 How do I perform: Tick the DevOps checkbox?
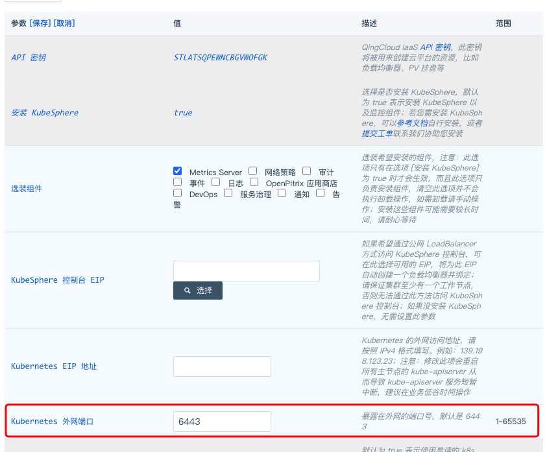[178, 193]
